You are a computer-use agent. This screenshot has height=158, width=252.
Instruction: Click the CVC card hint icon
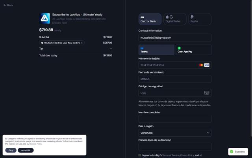tap(207, 93)
